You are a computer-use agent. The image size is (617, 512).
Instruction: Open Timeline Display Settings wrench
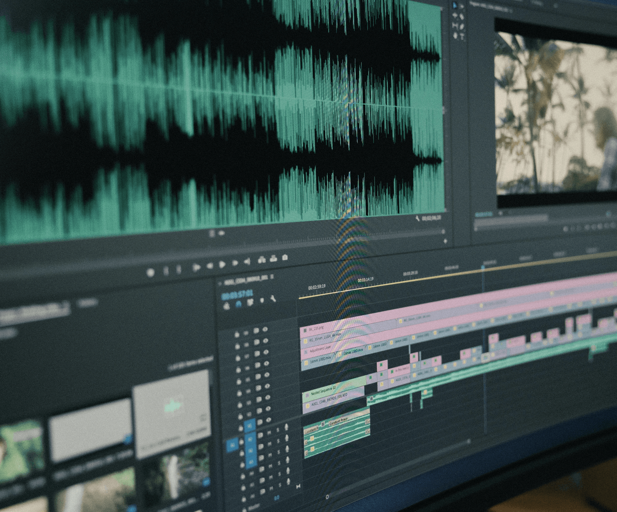(273, 298)
